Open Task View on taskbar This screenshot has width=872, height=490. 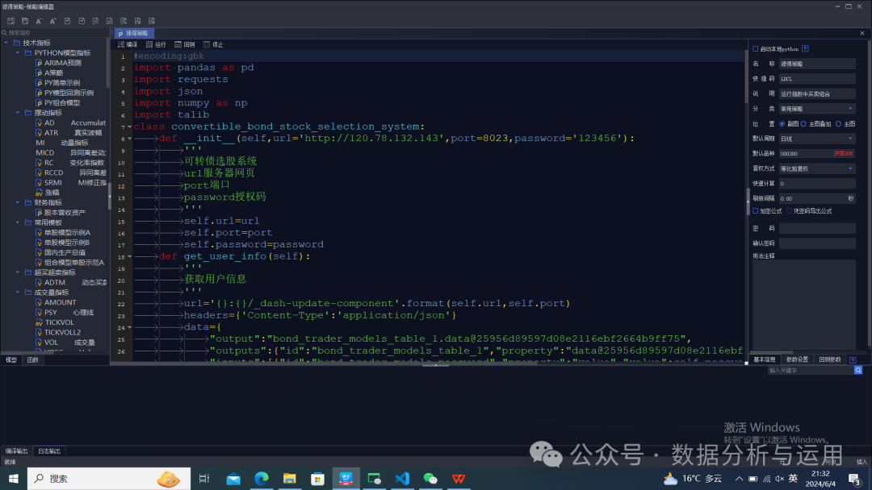point(204,479)
